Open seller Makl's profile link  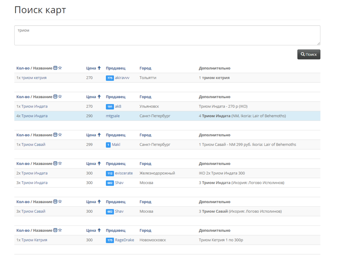coord(116,144)
